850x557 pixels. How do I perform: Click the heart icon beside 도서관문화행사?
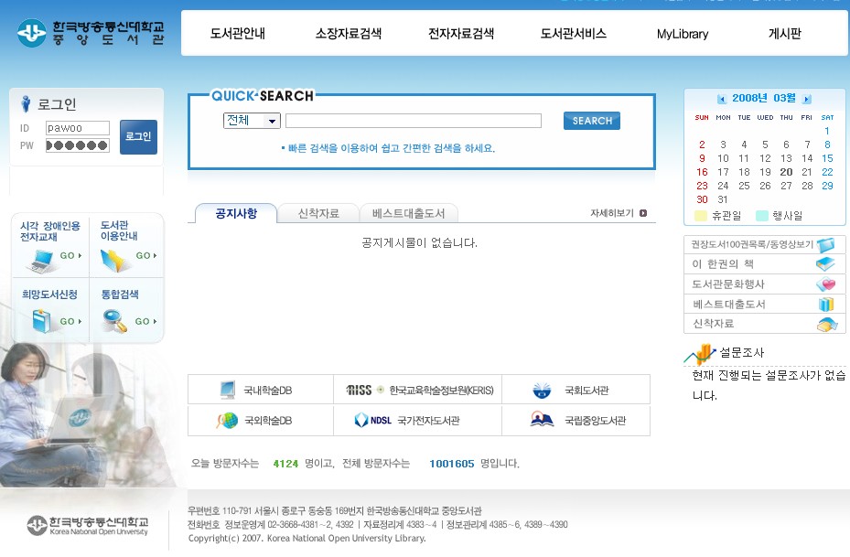(x=825, y=284)
